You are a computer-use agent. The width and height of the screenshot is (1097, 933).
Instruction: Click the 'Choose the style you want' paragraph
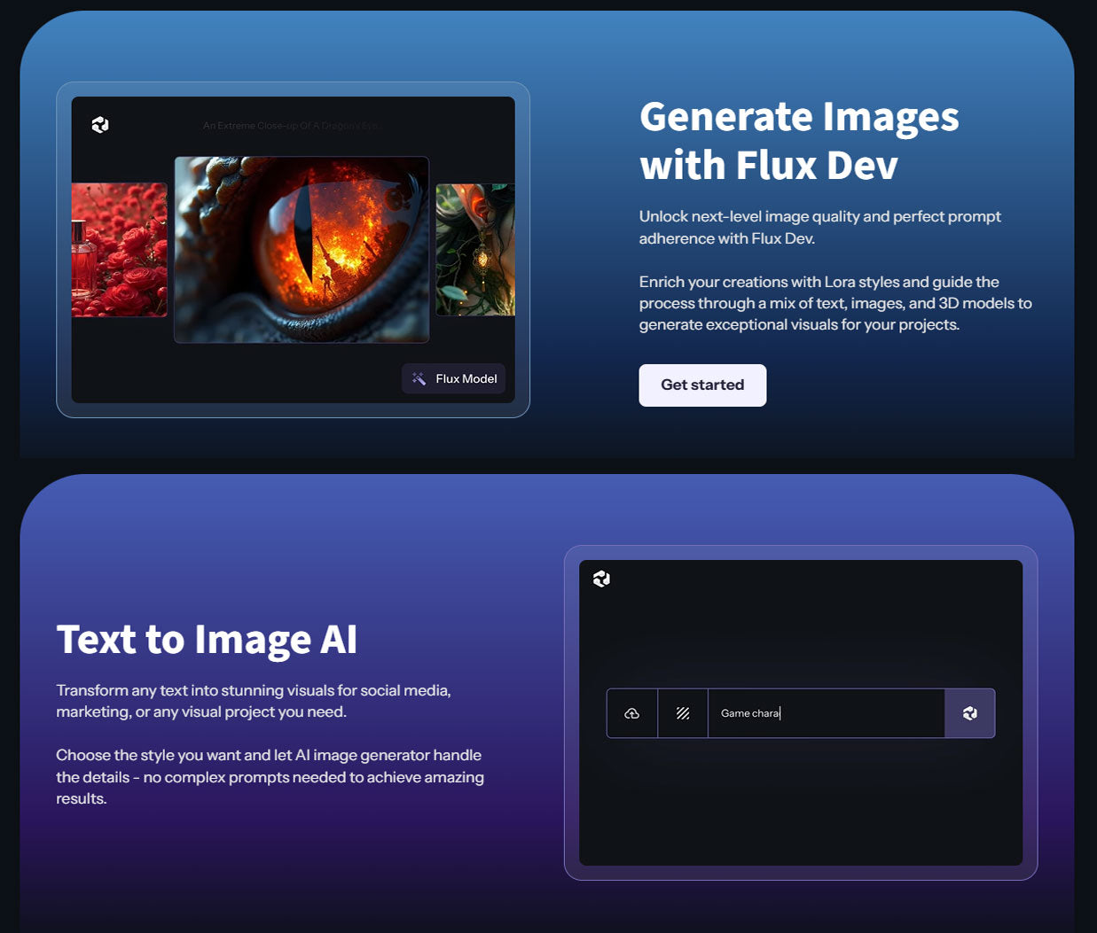(x=269, y=777)
